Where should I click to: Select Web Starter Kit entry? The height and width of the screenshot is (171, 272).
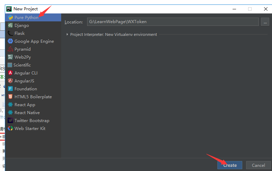(30, 129)
